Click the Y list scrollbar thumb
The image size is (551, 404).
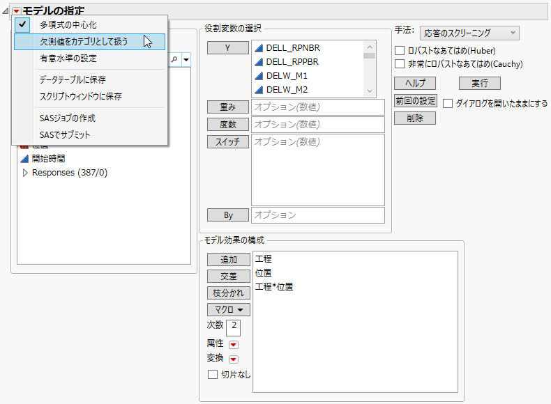point(370,56)
